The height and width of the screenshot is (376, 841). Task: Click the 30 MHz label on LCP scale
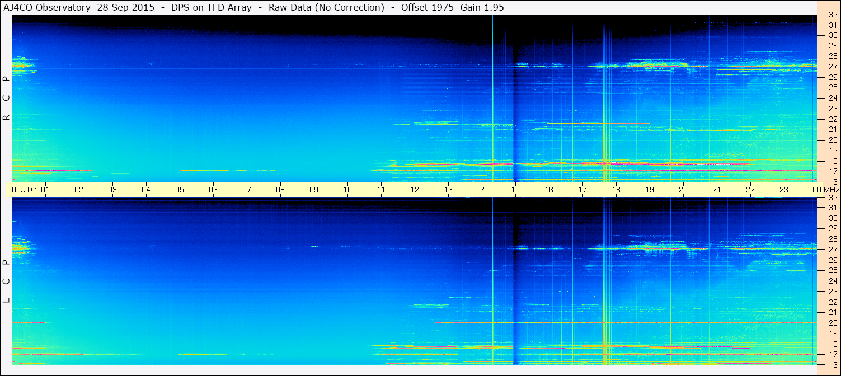tap(833, 218)
